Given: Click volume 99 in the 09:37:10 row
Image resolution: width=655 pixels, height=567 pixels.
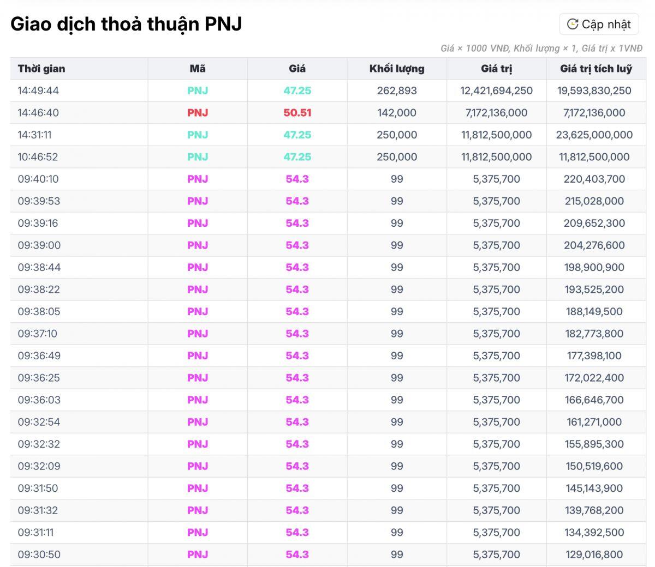Looking at the screenshot, I should point(397,334).
